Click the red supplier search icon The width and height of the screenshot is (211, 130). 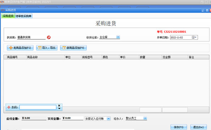49,37
